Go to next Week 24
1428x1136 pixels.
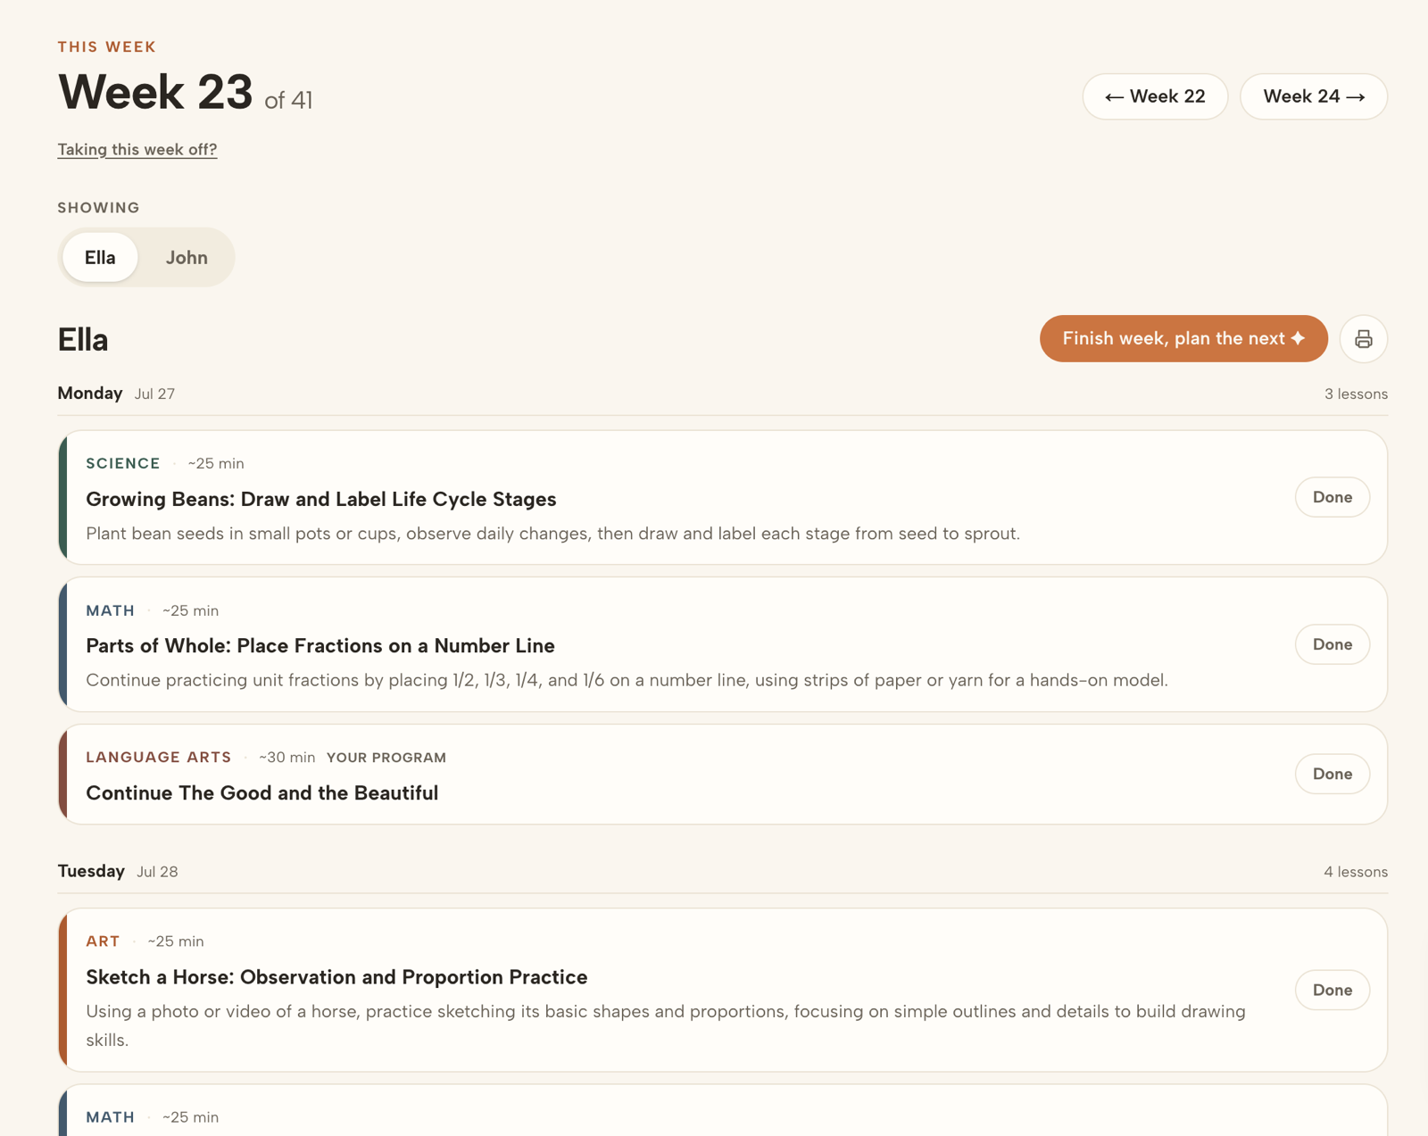pos(1313,96)
